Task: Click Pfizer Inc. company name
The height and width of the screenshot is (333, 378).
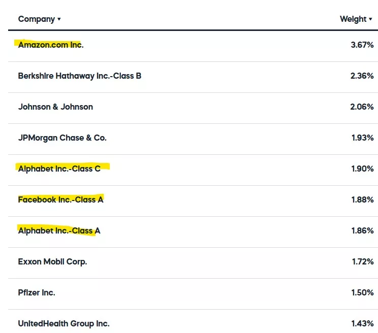Action: 37,292
